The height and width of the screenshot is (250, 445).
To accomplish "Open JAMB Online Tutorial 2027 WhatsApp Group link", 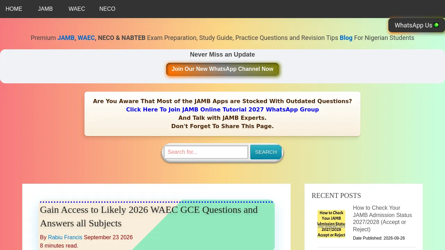I will tap(222, 109).
